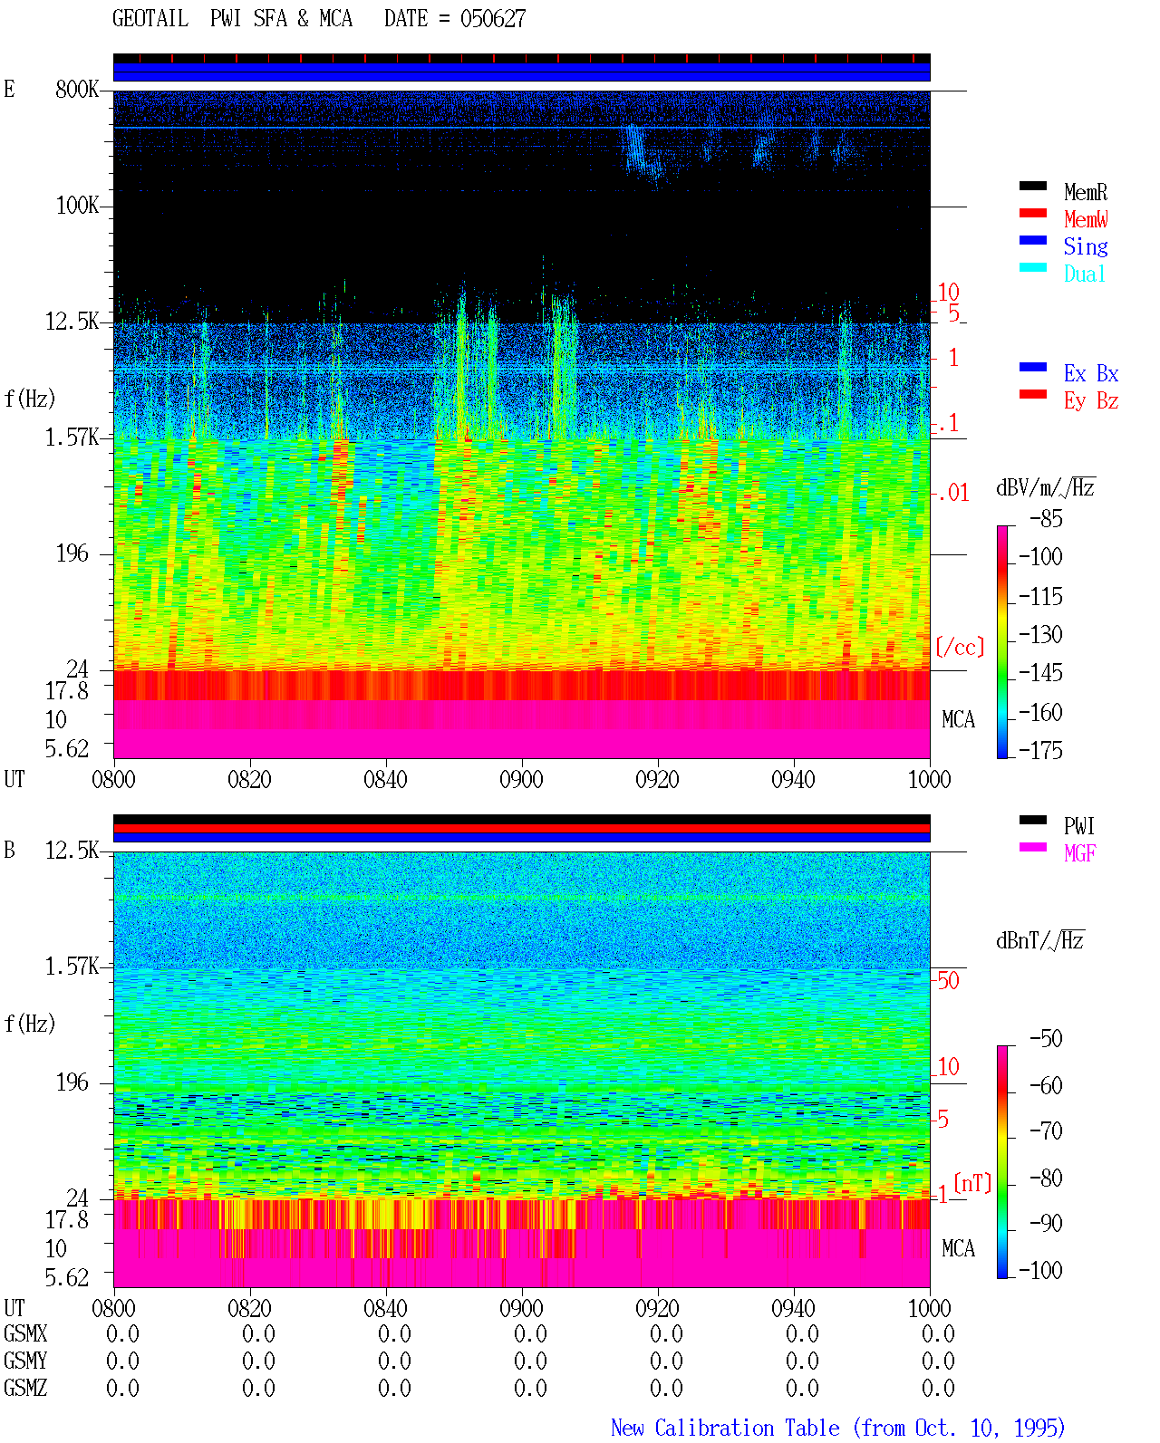The image size is (1160, 1443).
Task: Click the dBV/m electric field color scale bar
Action: click(x=1002, y=641)
